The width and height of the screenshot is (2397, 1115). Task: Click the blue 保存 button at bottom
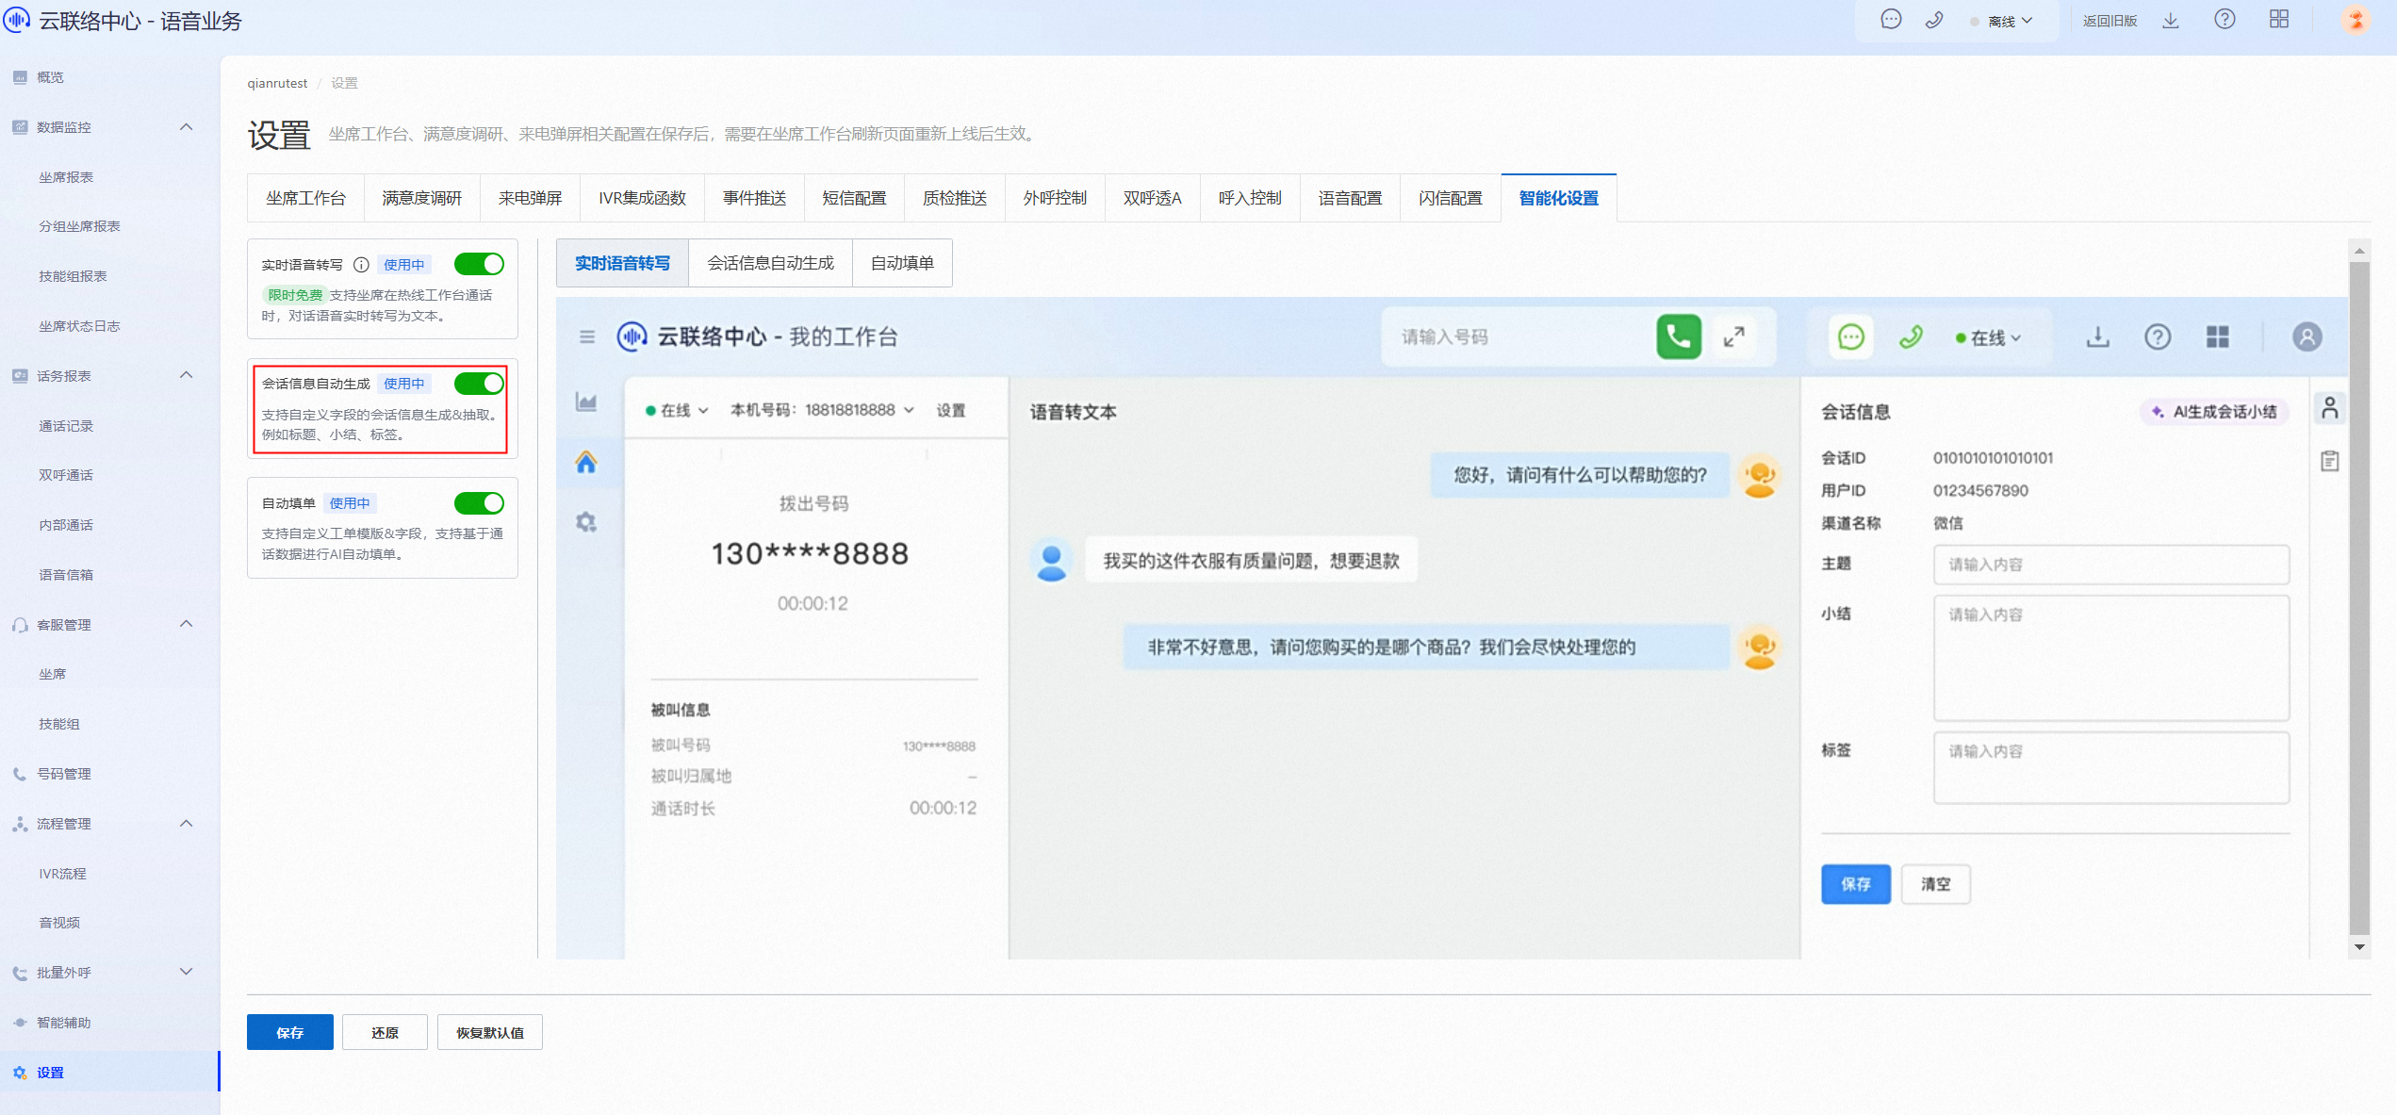click(x=290, y=1032)
